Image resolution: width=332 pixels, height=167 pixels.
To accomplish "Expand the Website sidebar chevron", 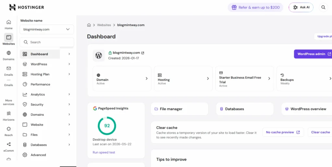I will point(69,125).
